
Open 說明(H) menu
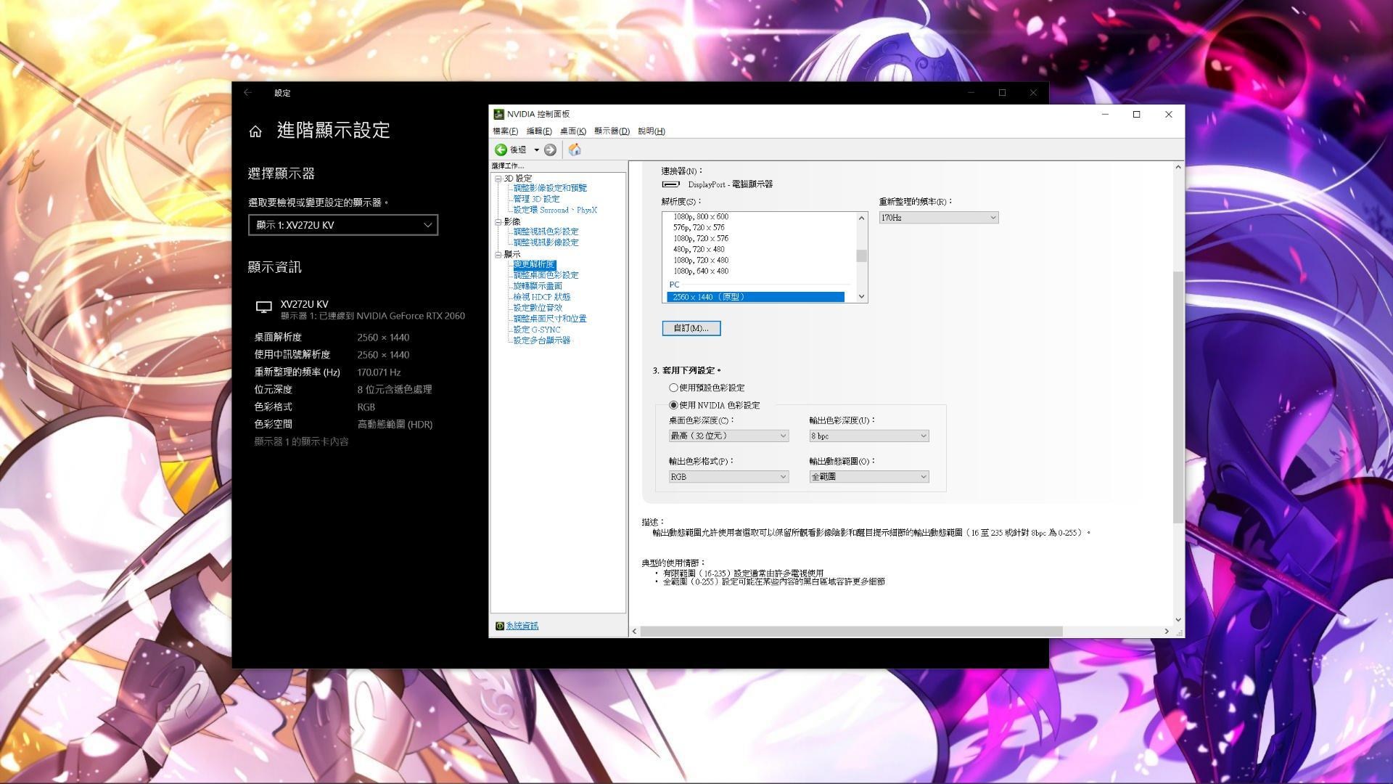652,131
